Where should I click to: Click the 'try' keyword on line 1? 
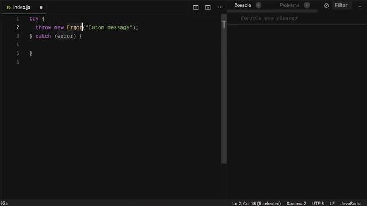(x=34, y=19)
